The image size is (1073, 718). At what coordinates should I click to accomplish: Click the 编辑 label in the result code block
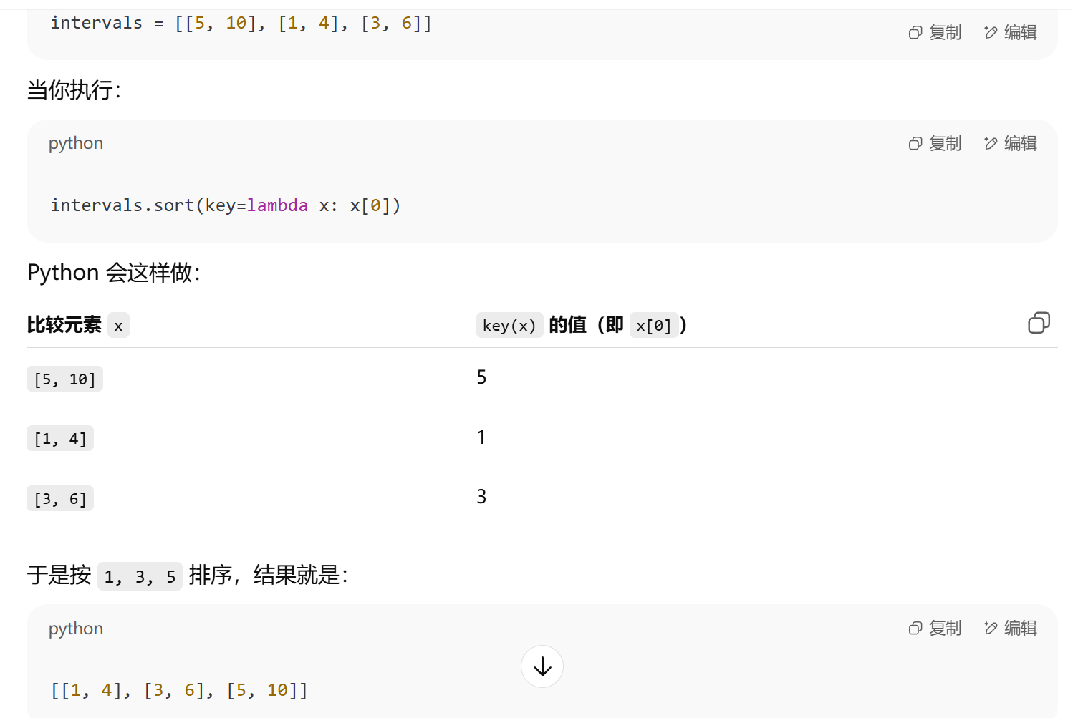click(x=1021, y=628)
